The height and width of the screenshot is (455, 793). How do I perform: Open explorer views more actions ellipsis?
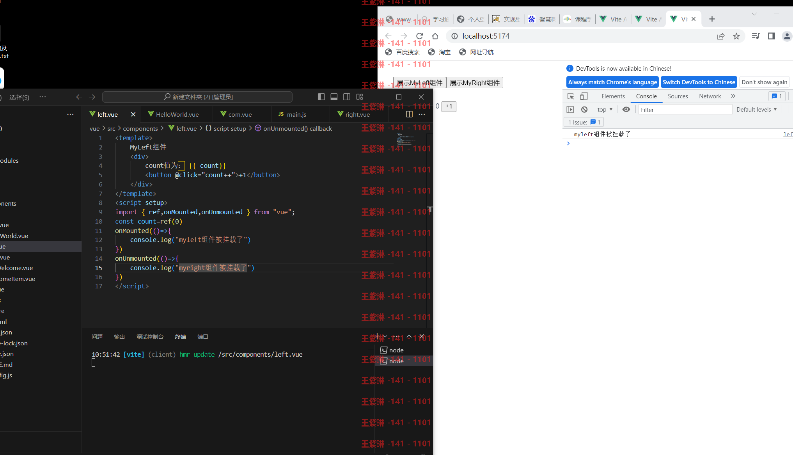[x=70, y=114]
